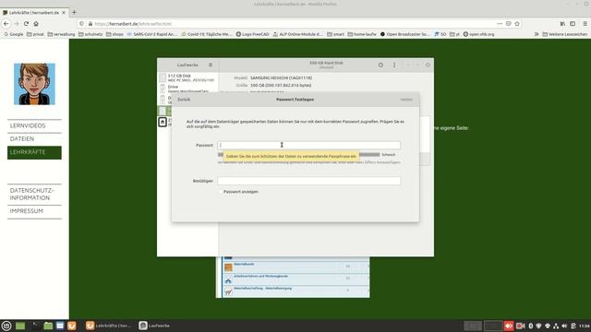Open the Firefox home page
Image resolution: width=591 pixels, height=332 pixels.
tap(36, 23)
